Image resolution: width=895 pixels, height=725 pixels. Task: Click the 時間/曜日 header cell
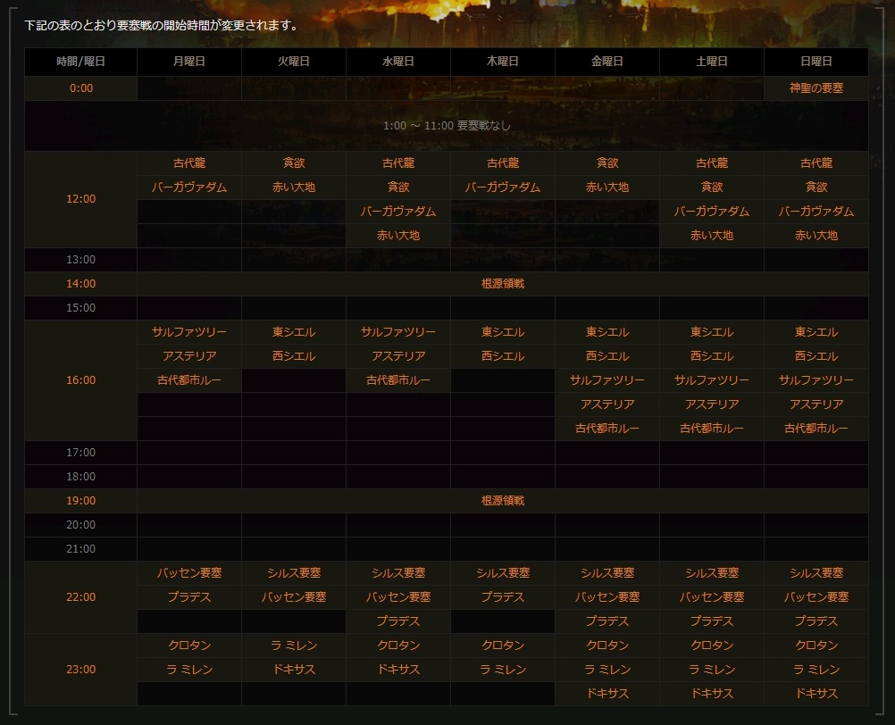(x=80, y=62)
